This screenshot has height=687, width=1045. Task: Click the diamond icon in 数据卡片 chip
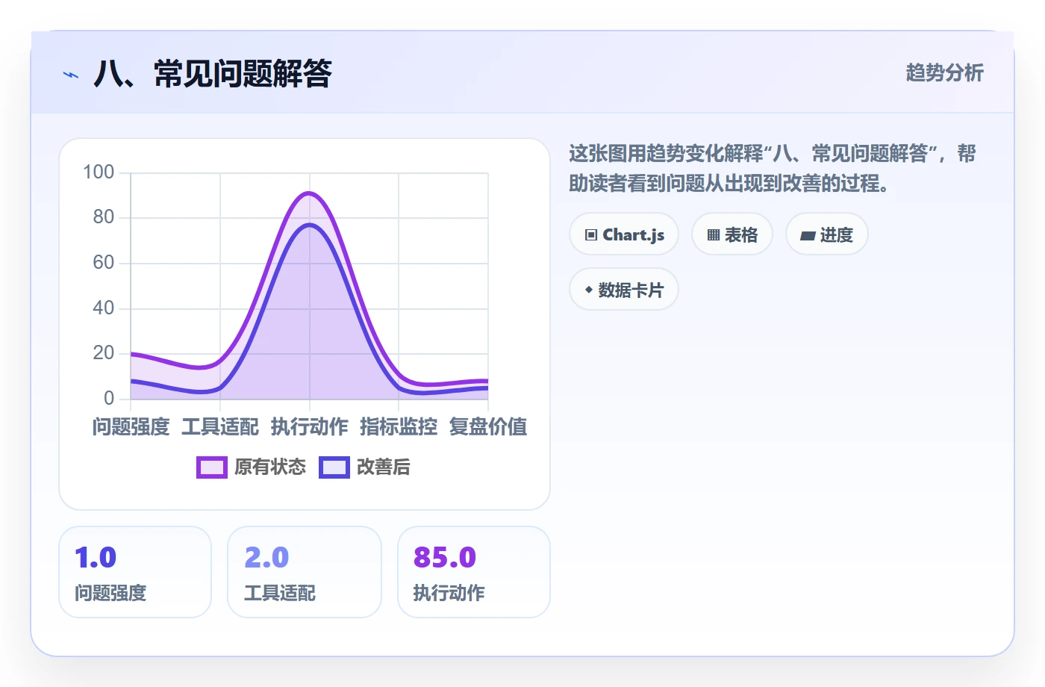pos(589,290)
